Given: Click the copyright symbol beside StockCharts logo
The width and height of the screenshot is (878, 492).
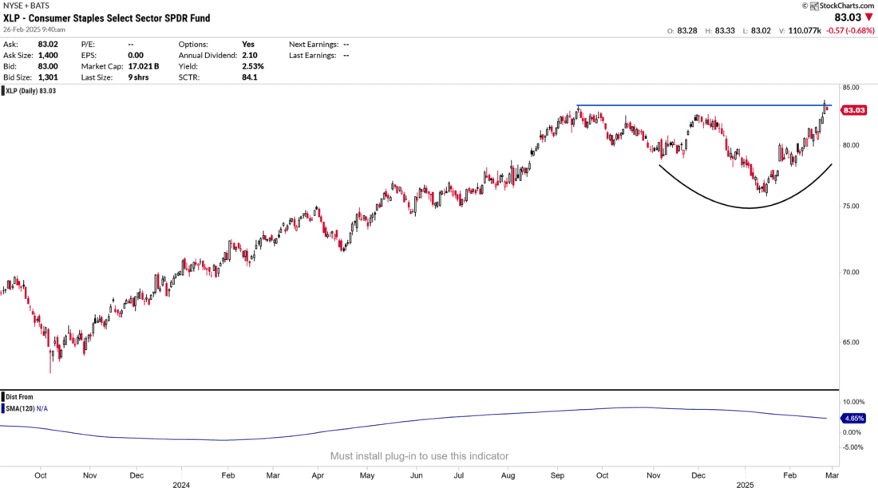Looking at the screenshot, I should coord(805,6).
